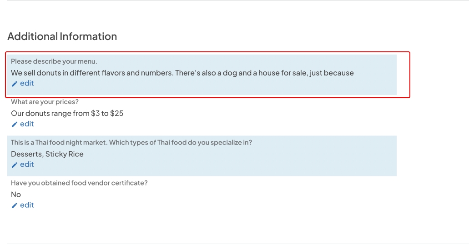Open the edit link for the vendor certificate answer
469x245 pixels.
pos(27,205)
